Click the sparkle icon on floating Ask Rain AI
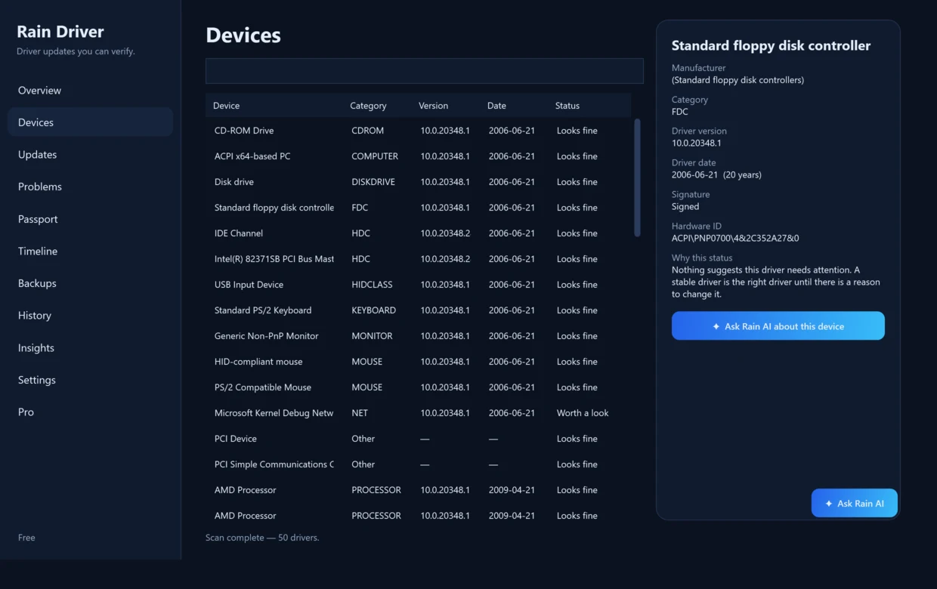Viewport: 937px width, 589px height. [x=829, y=504]
